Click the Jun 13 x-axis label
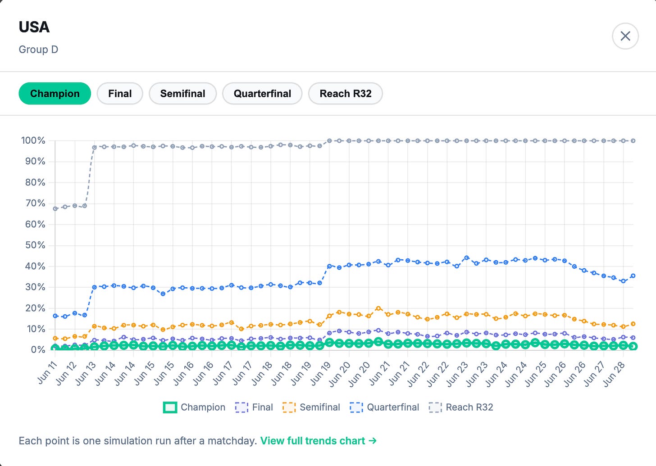The height and width of the screenshot is (466, 656). tap(86, 372)
